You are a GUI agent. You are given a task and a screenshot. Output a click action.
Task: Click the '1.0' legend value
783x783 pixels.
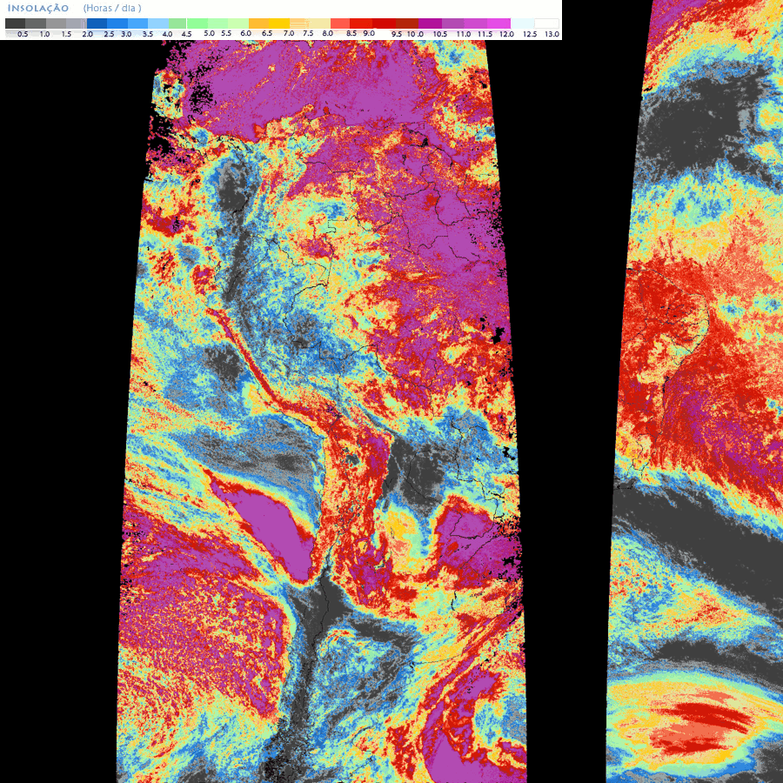(x=45, y=34)
